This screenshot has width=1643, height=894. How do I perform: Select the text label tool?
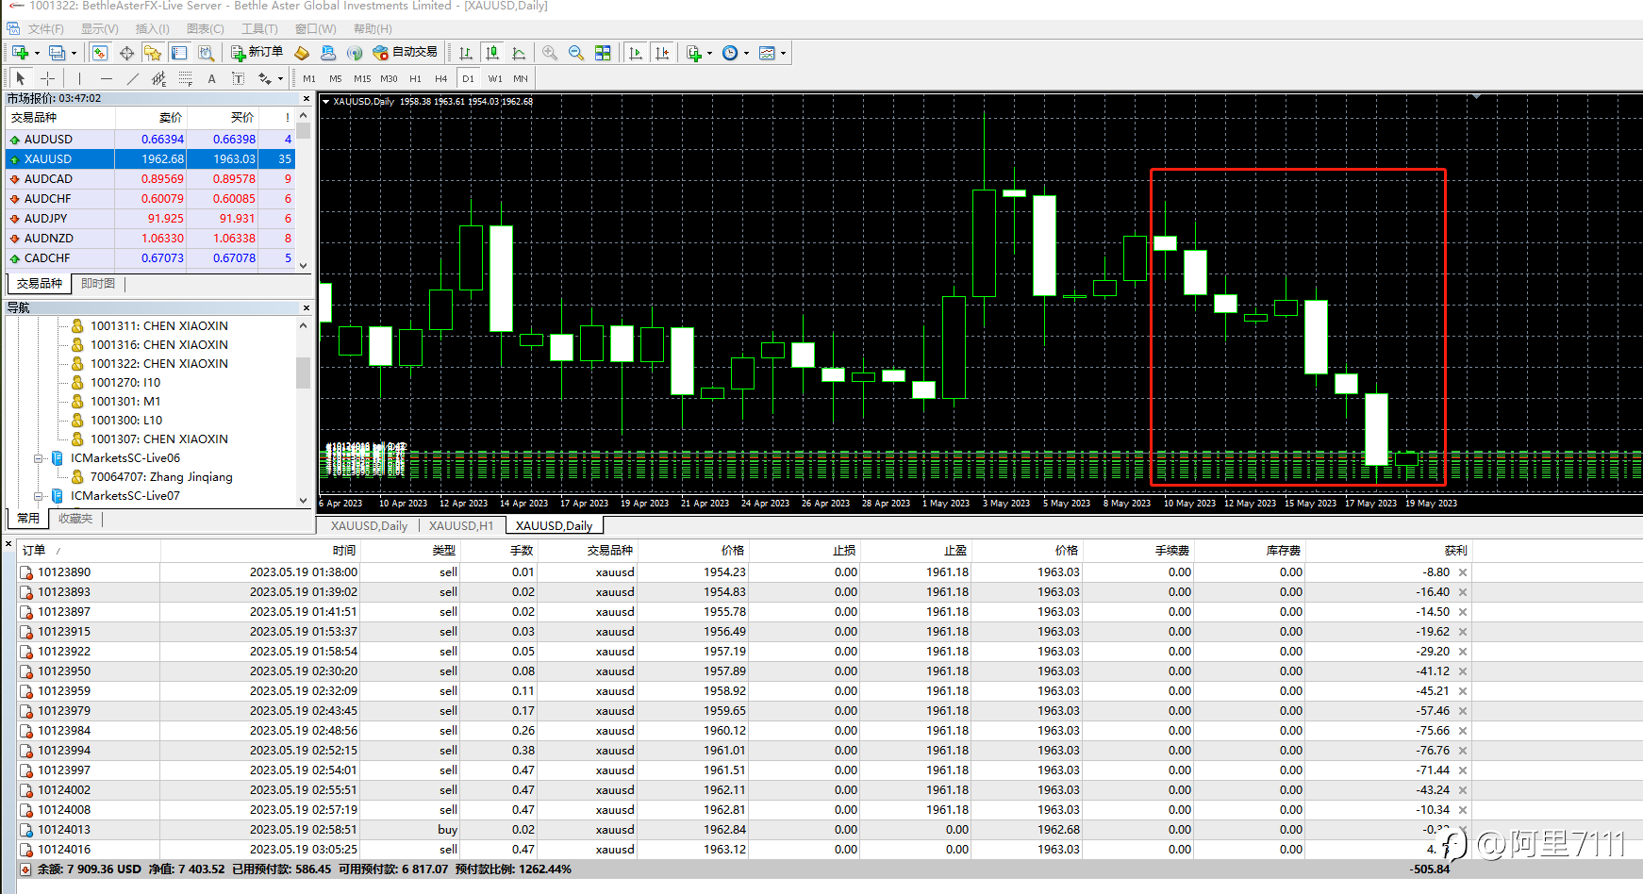238,78
